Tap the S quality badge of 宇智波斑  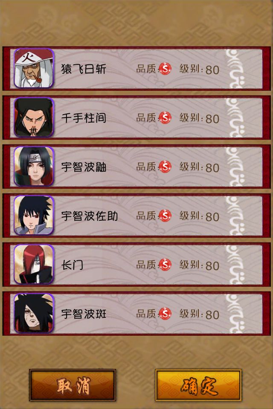coord(165,314)
